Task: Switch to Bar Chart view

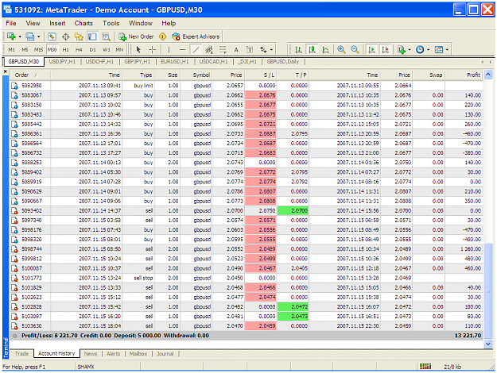Action: [298, 50]
